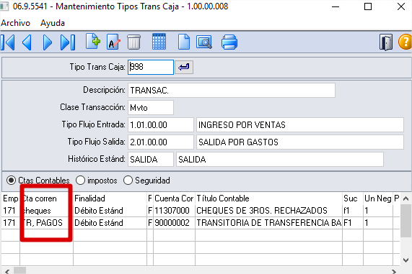
Task: Click the Tipo Flujo Salida code 2.01.00.00
Action: [161, 142]
